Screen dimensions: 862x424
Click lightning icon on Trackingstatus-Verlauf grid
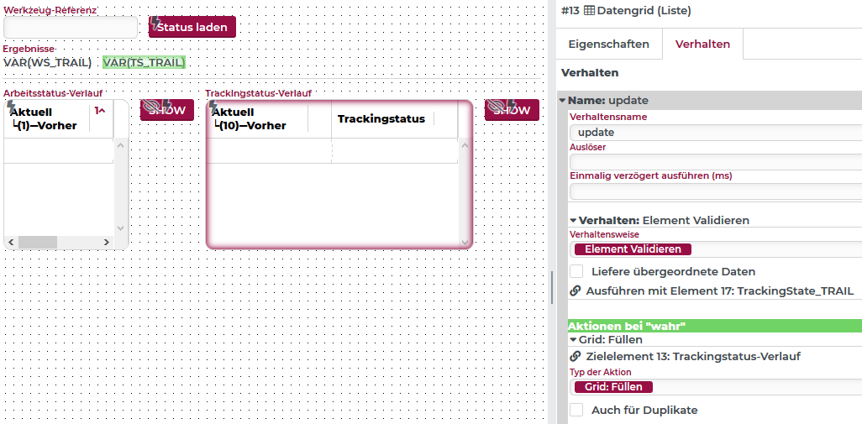click(213, 106)
